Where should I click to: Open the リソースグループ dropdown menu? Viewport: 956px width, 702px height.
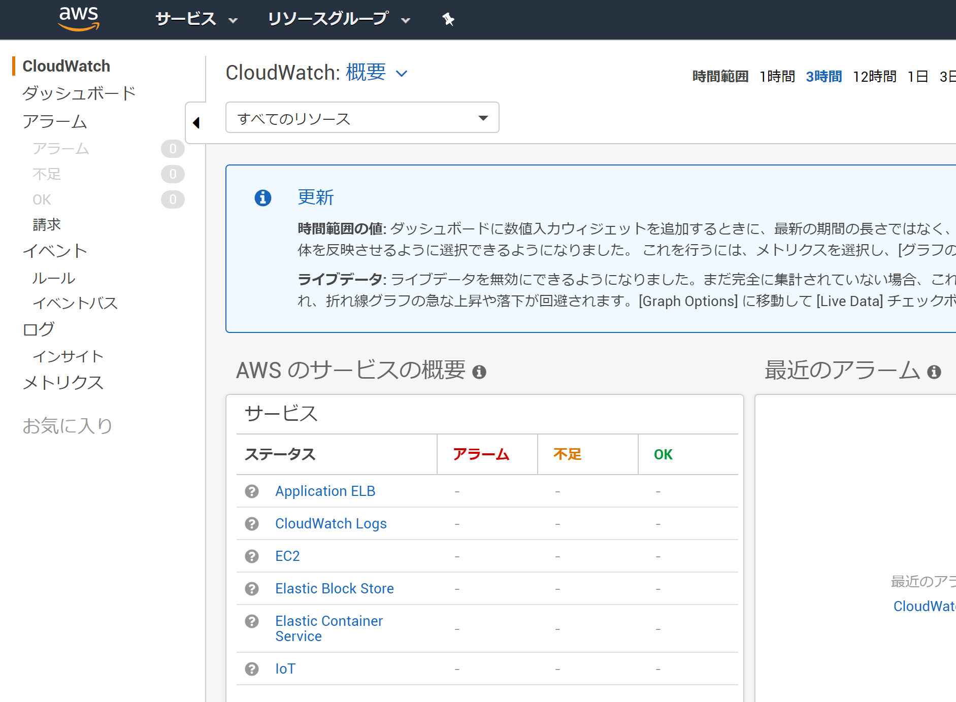pyautogui.click(x=339, y=19)
